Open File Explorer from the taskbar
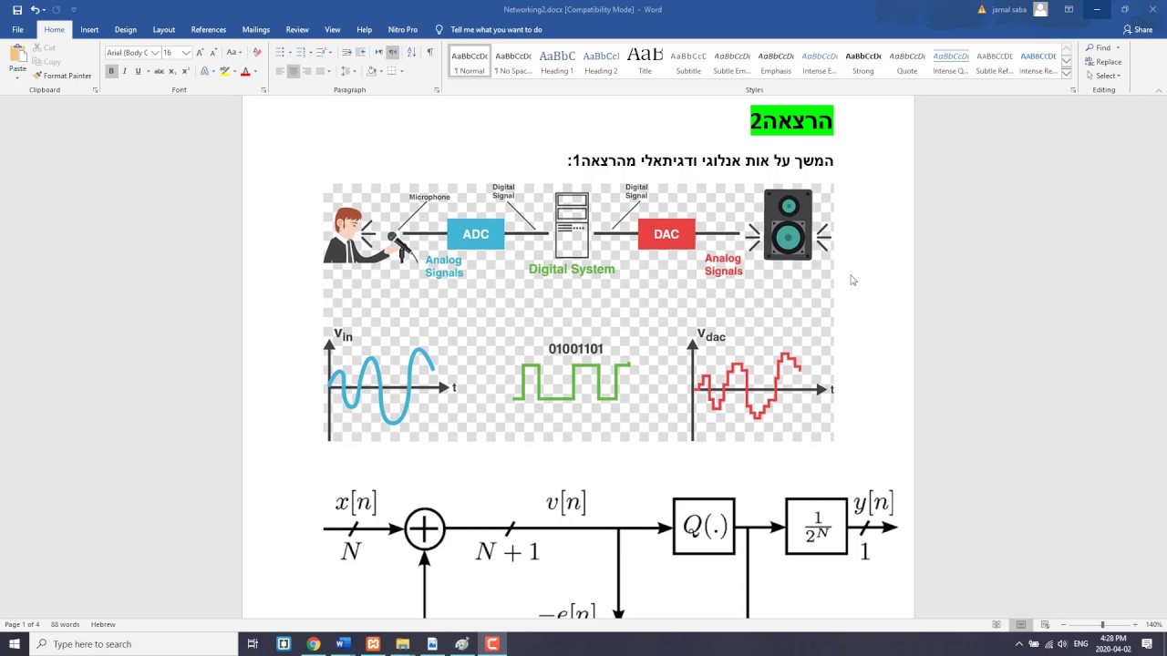This screenshot has height=656, width=1167. [402, 644]
